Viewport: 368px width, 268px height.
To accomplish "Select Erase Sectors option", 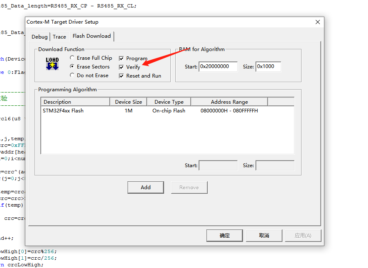I will 72,66.
